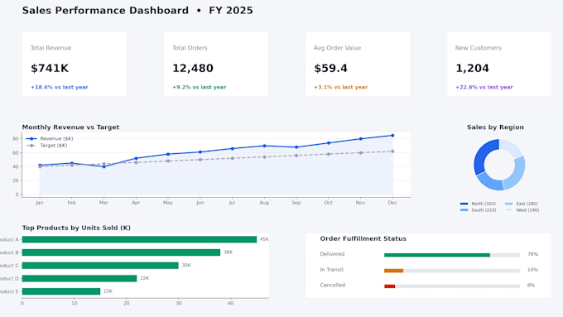
Task: Select the South segment of the donut chart
Action: (489, 181)
